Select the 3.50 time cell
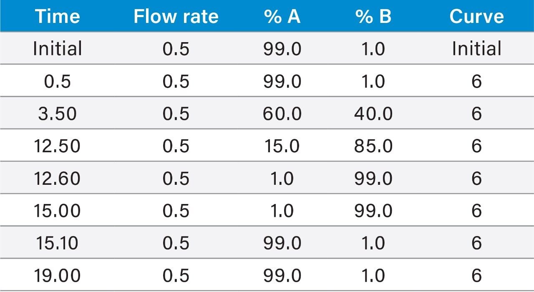The width and height of the screenshot is (534, 292). (x=57, y=113)
